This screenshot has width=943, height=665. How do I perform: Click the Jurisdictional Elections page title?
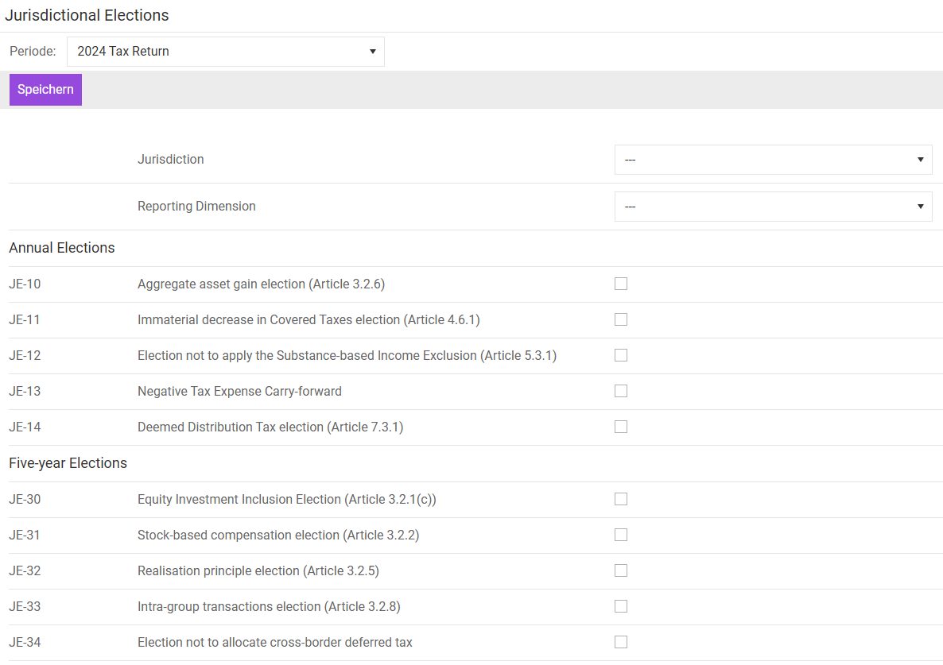(x=87, y=15)
